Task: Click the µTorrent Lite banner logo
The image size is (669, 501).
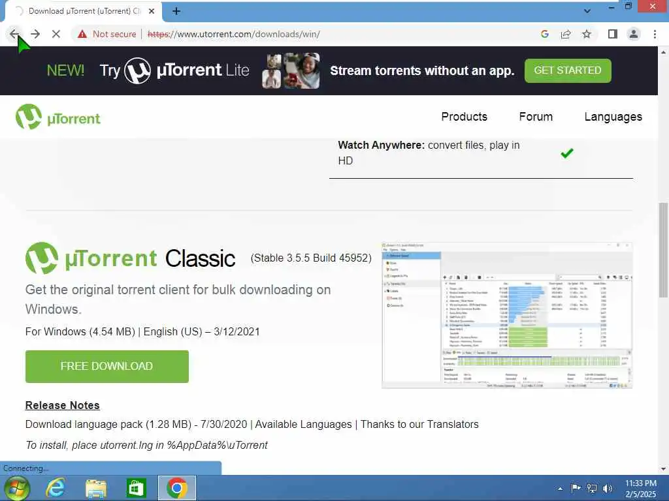Action: (x=186, y=70)
